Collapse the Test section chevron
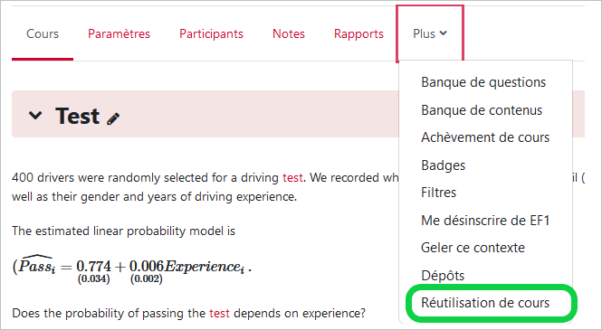This screenshot has height=330, width=602. point(35,115)
